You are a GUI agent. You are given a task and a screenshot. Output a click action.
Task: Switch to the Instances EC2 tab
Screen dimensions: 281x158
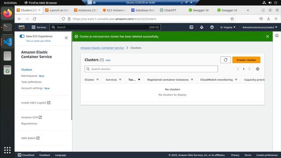[86, 10]
